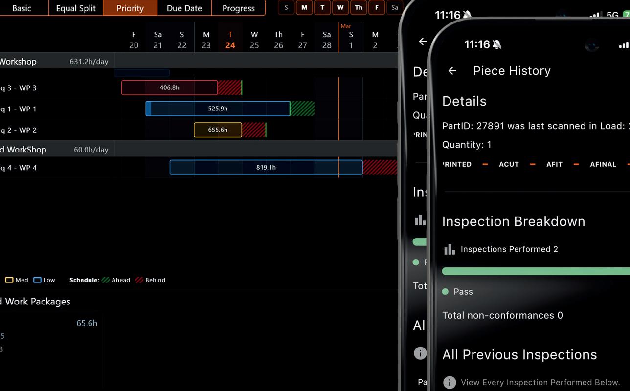Tap the bar chart icon beside Inspections Performed 2
The image size is (630, 391).
[x=450, y=249]
